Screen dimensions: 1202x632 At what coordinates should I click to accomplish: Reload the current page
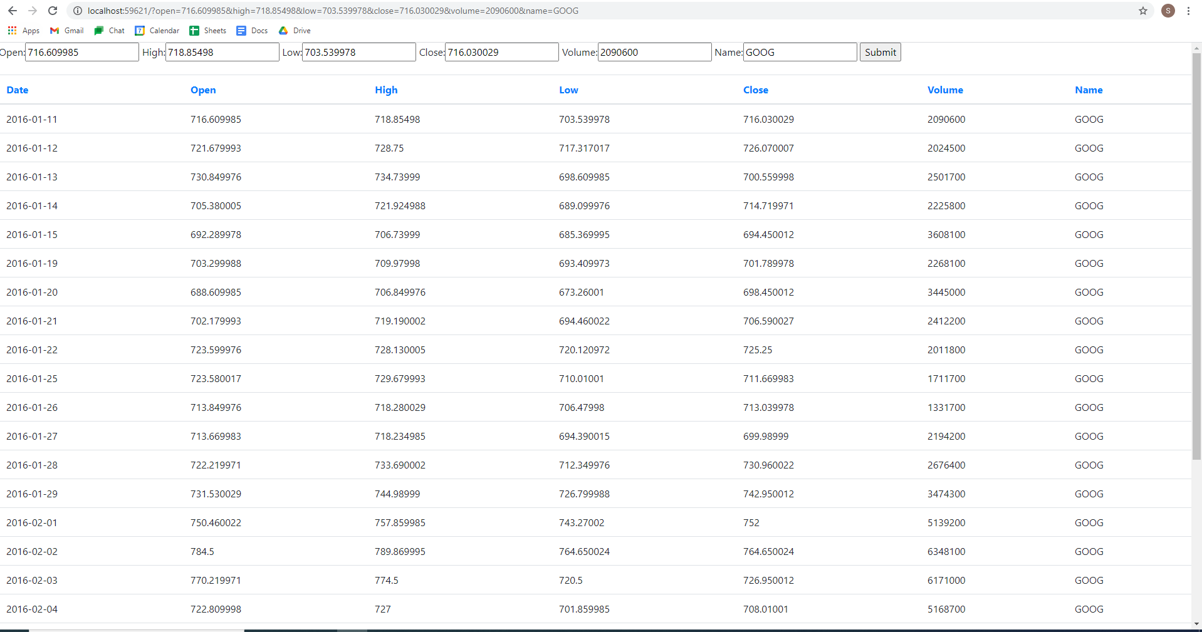point(53,11)
